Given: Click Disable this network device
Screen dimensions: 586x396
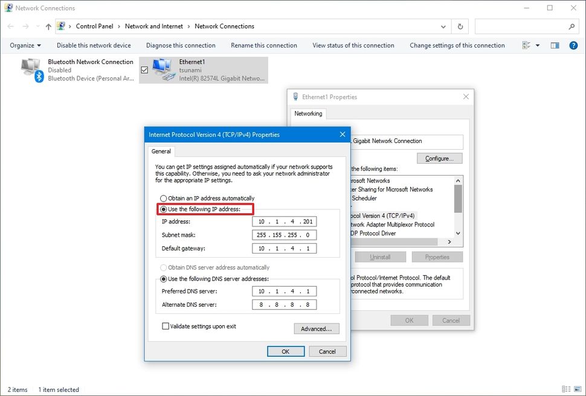Looking at the screenshot, I should click(x=94, y=45).
